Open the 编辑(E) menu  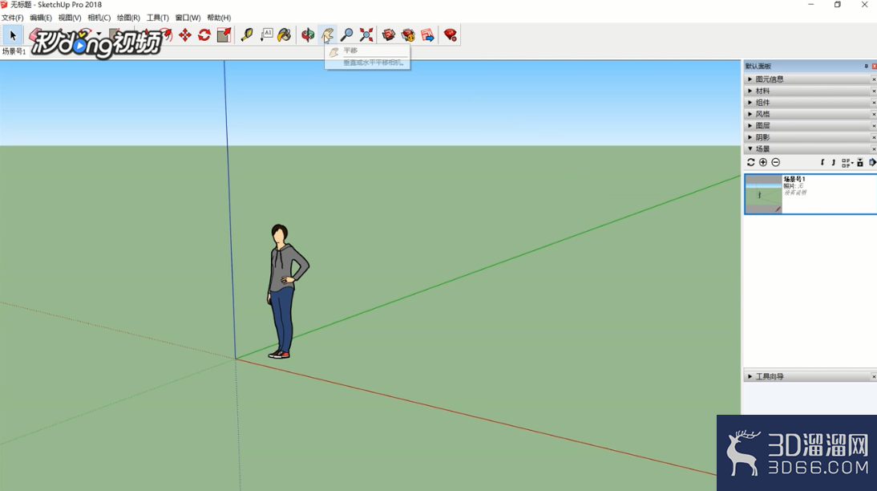coord(41,18)
